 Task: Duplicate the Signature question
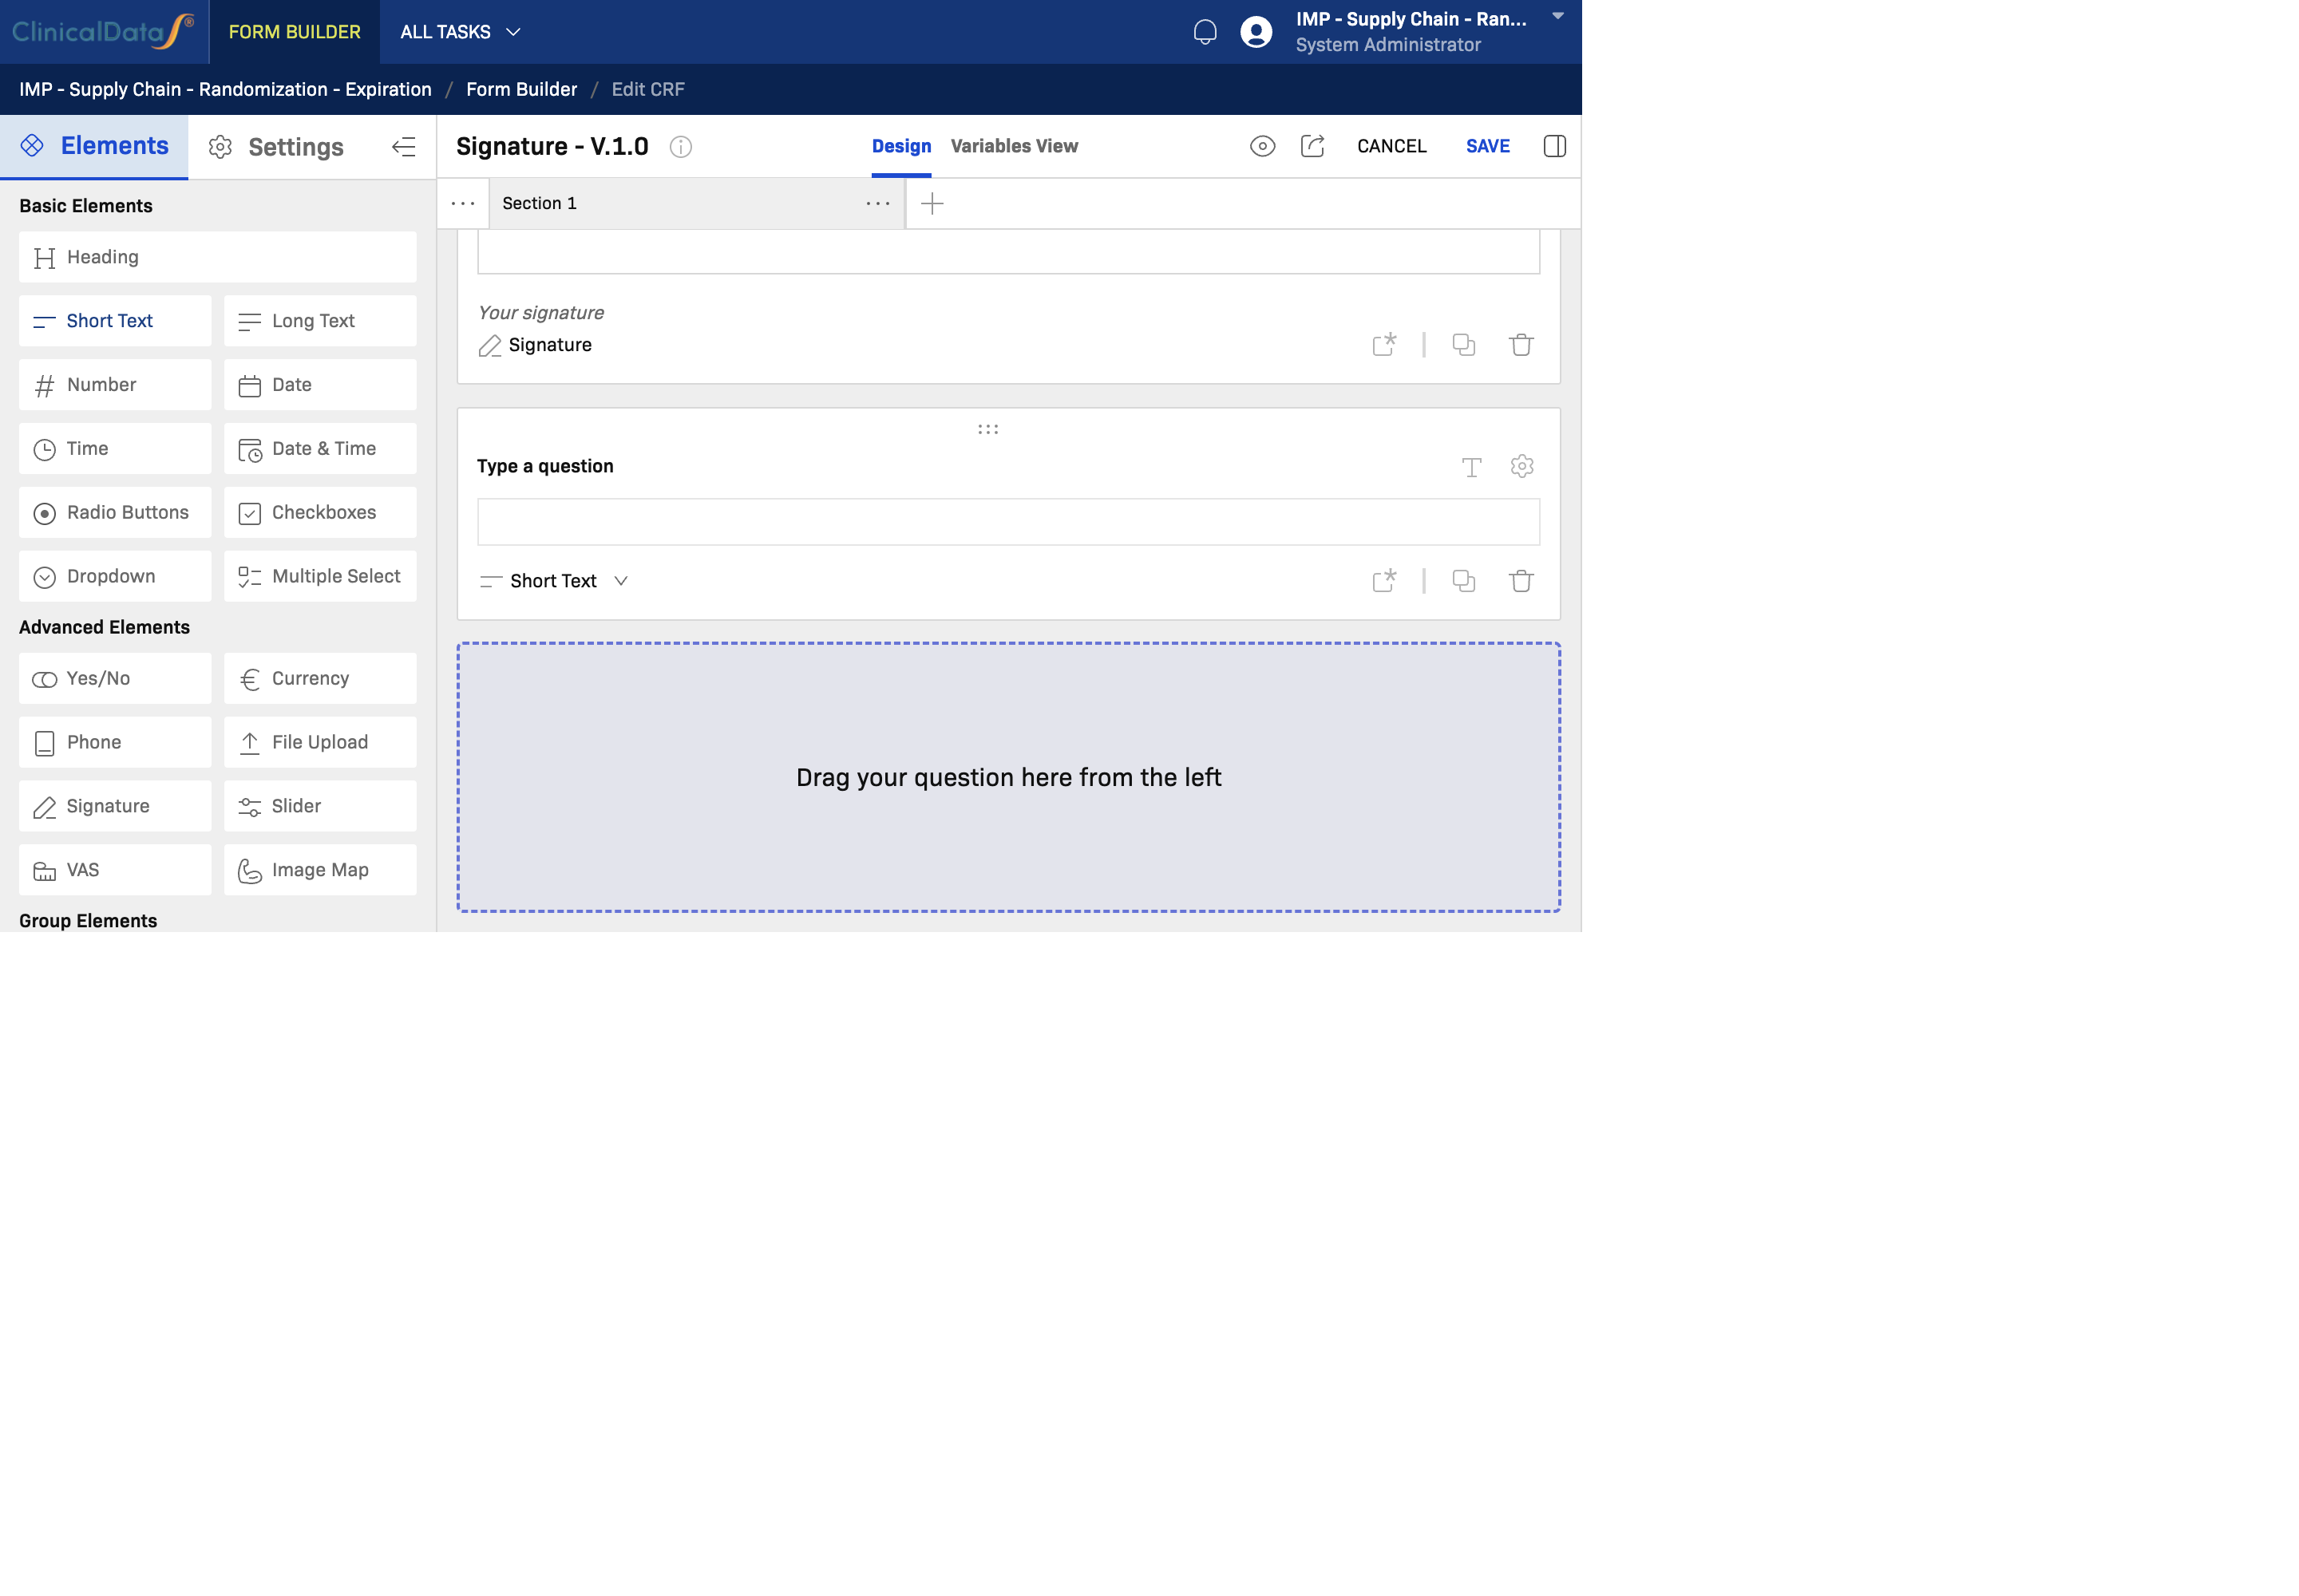tap(1464, 344)
